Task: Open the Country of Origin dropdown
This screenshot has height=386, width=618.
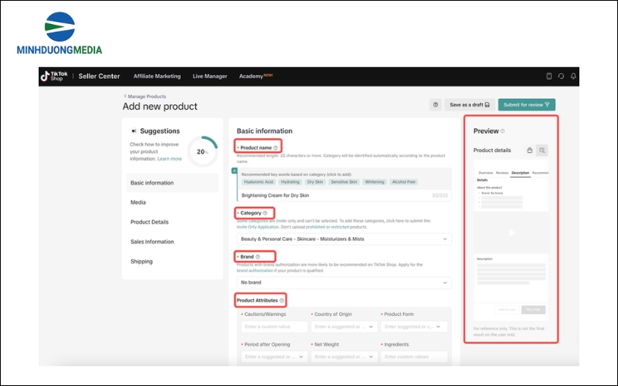Action: point(344,327)
